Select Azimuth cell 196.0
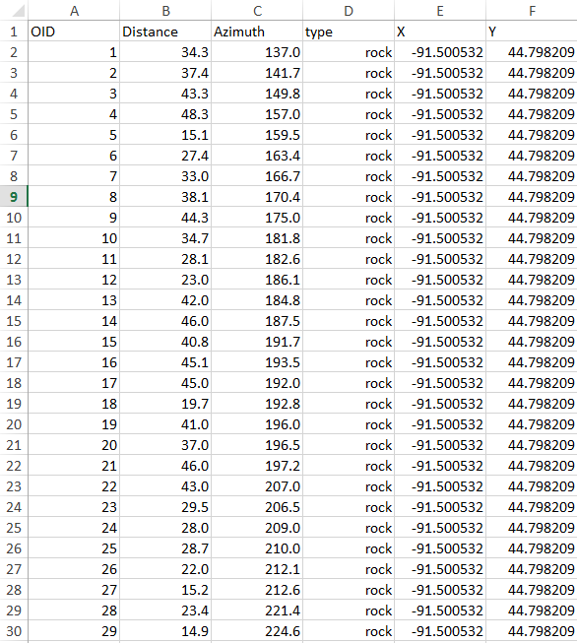Screen dimensions: 577x643 click(257, 424)
